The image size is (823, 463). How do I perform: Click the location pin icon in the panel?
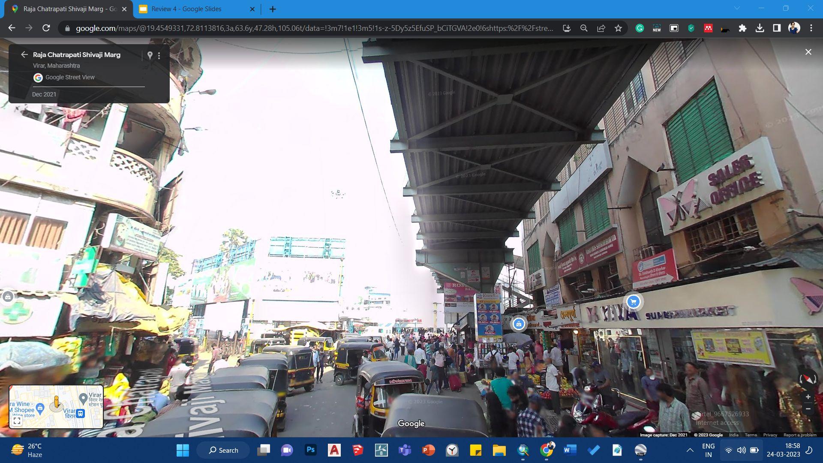click(x=150, y=55)
